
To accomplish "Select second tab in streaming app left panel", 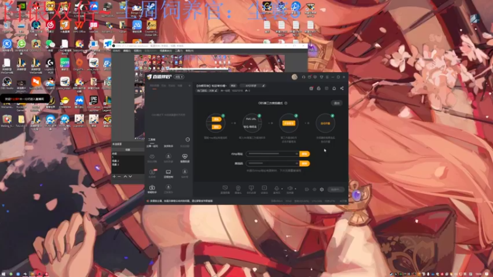I will pos(163,86).
